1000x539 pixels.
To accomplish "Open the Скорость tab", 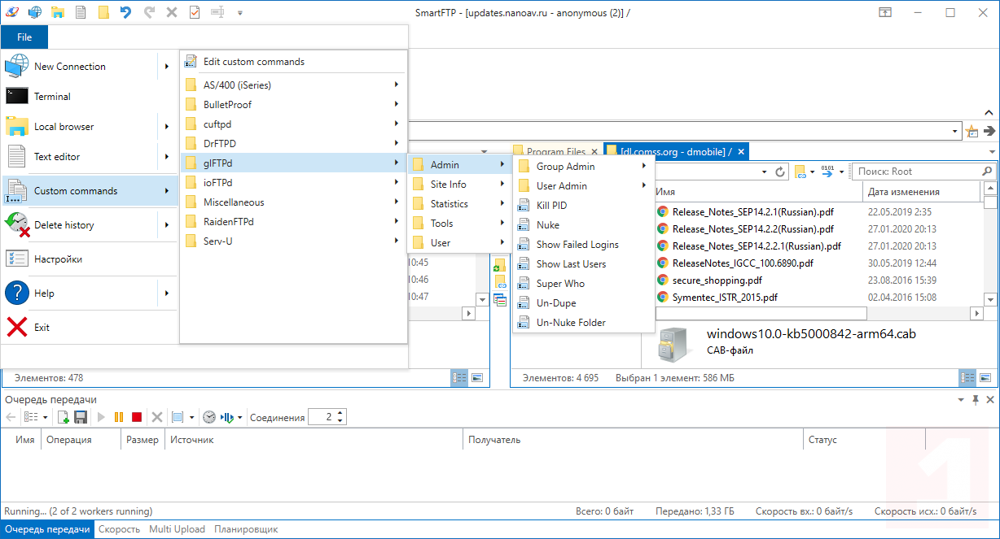I will click(x=119, y=529).
